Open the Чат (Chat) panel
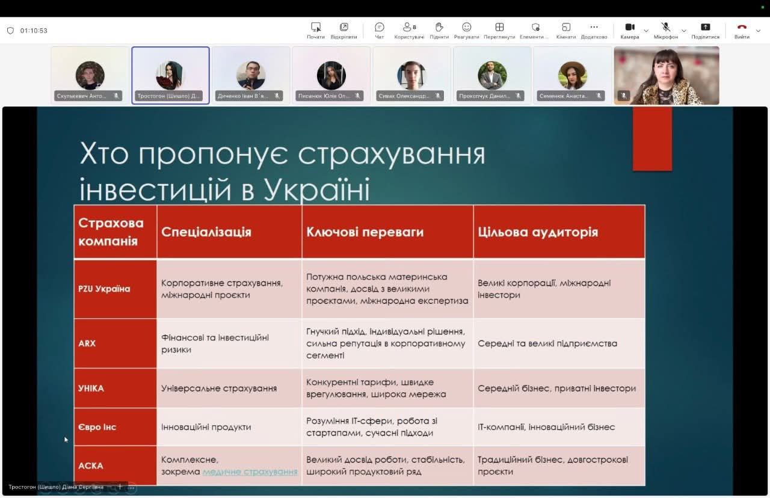This screenshot has height=498, width=770. coord(380,30)
